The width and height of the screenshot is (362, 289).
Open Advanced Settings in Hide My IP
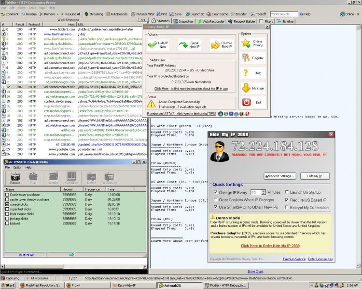click(x=280, y=176)
